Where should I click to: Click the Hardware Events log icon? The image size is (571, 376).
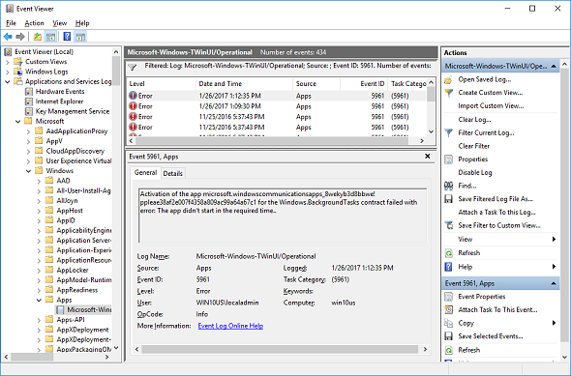pos(29,92)
